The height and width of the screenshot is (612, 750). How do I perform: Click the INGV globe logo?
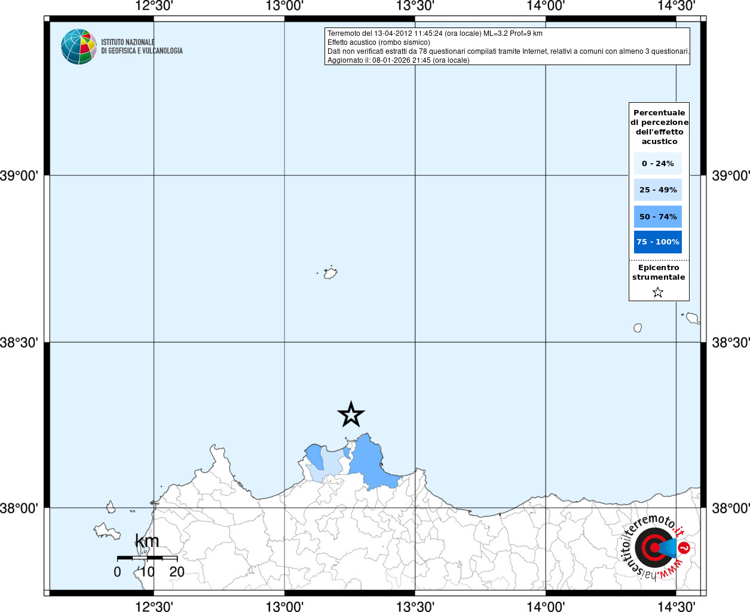[x=79, y=47]
